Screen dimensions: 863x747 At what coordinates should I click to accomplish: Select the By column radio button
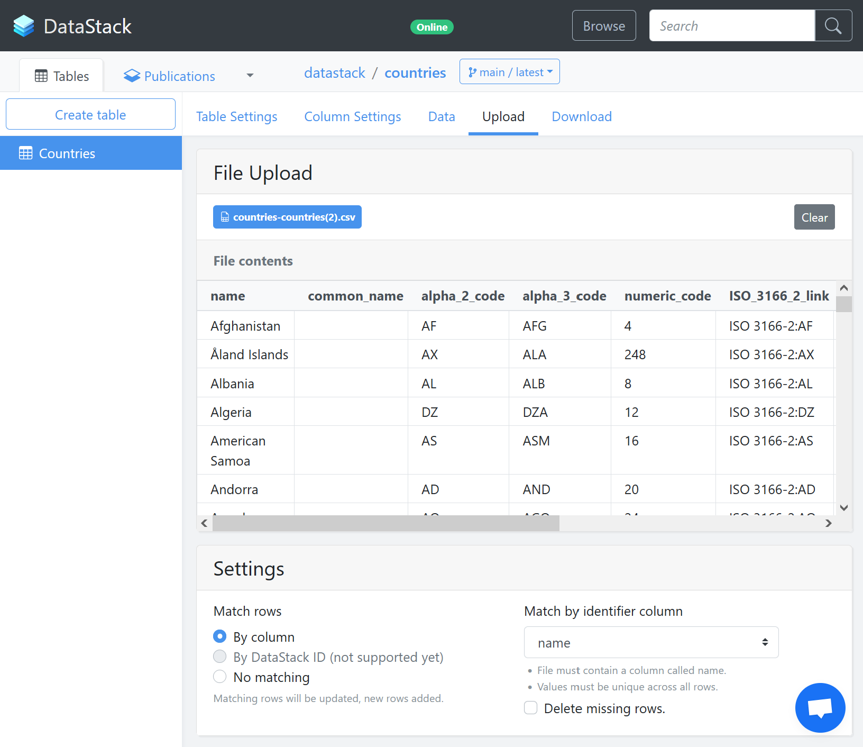pos(219,636)
